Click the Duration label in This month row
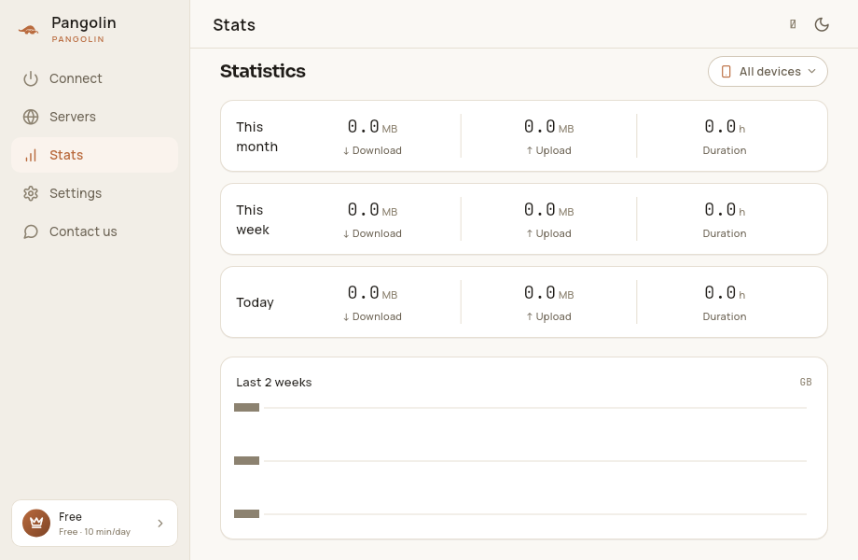The image size is (858, 560). click(725, 150)
